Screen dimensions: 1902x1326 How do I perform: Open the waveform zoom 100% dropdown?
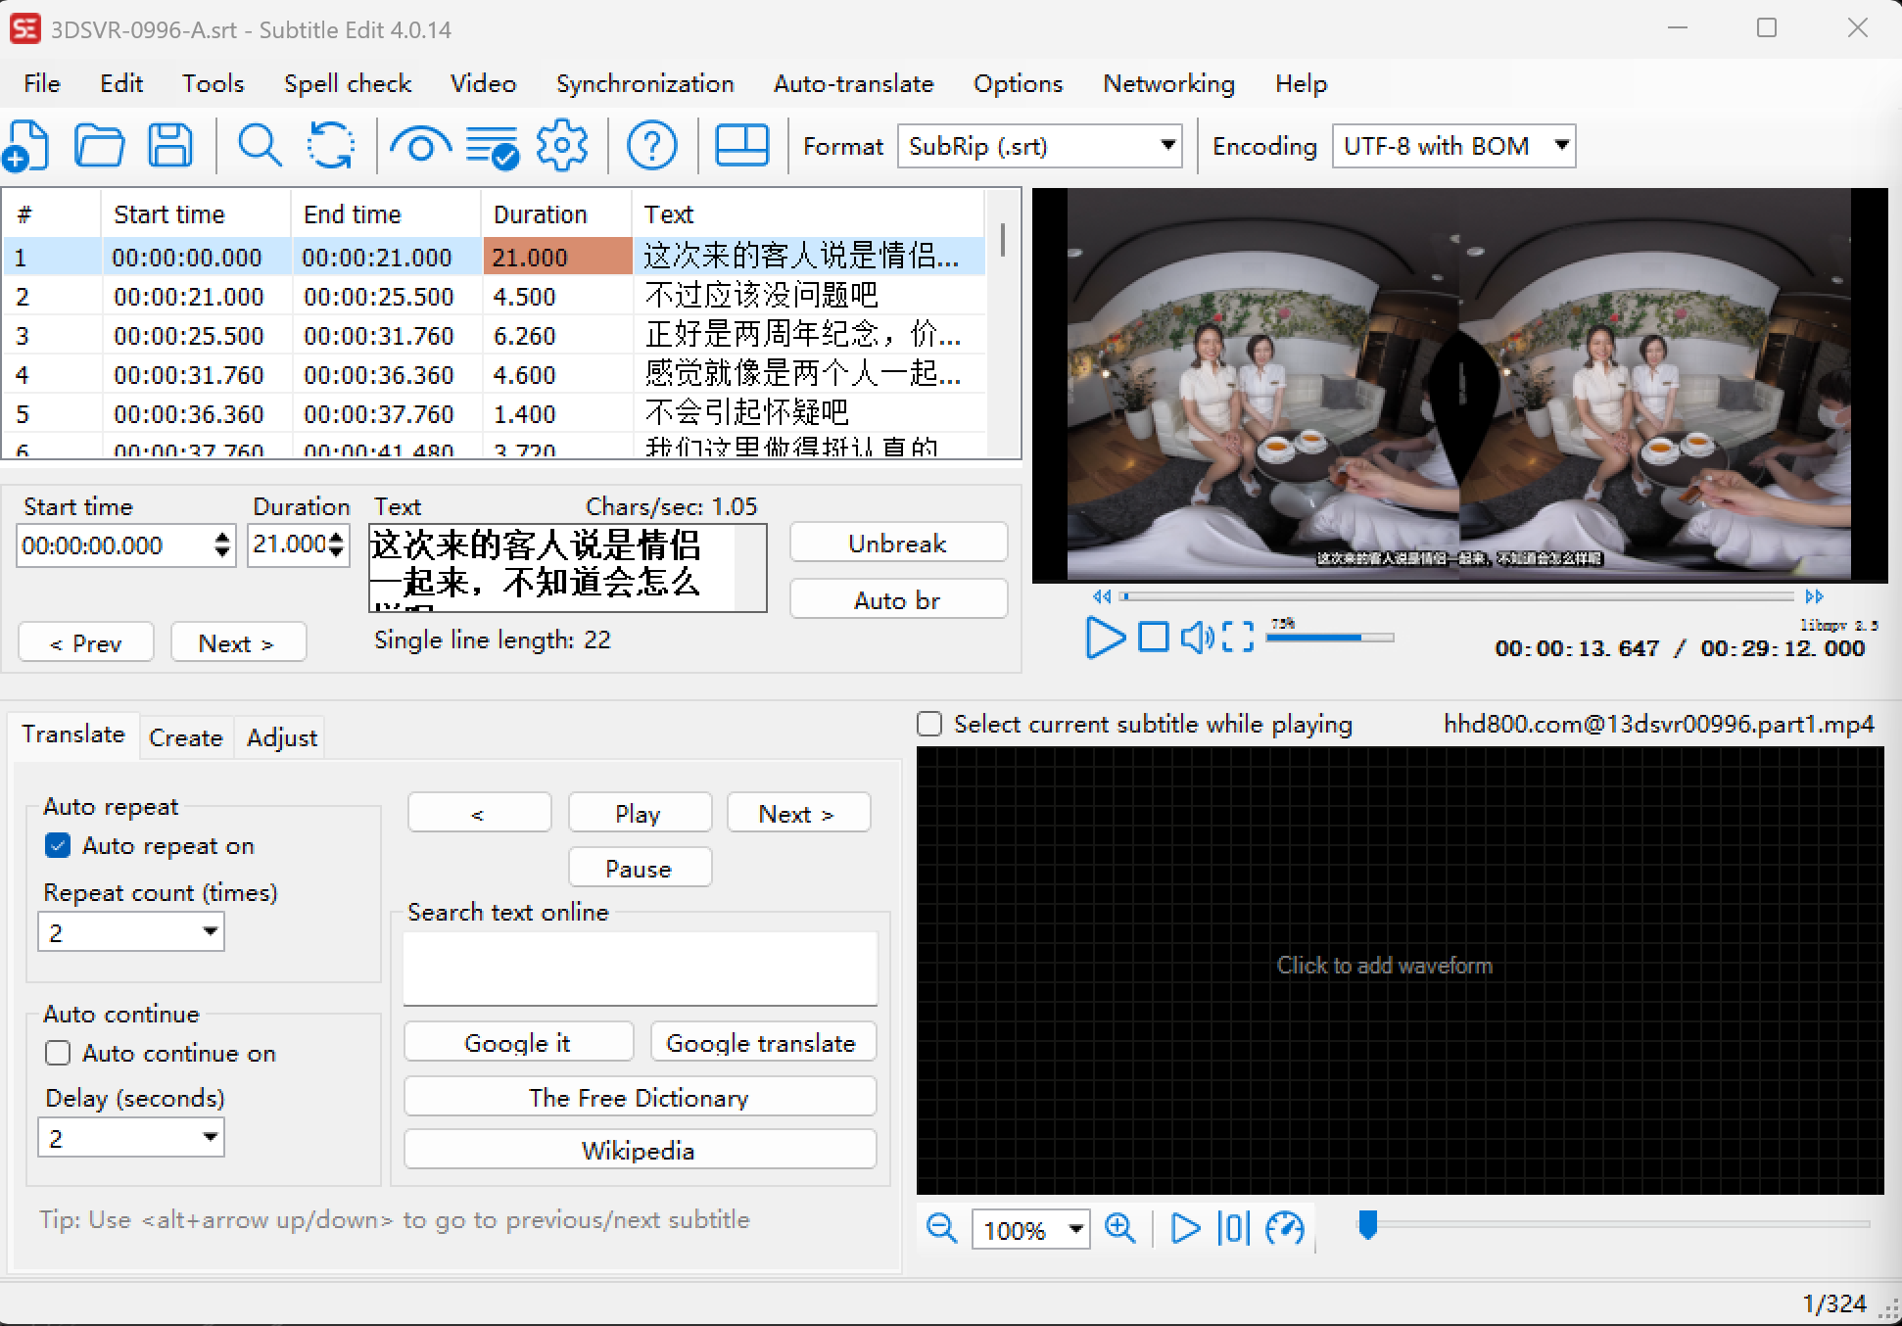(1031, 1229)
